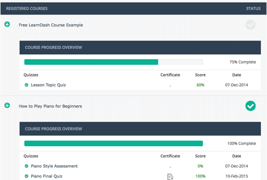Image resolution: width=267 pixels, height=180 pixels.
Task: Click the REGISTERED COURSES header
Action: (27, 8)
